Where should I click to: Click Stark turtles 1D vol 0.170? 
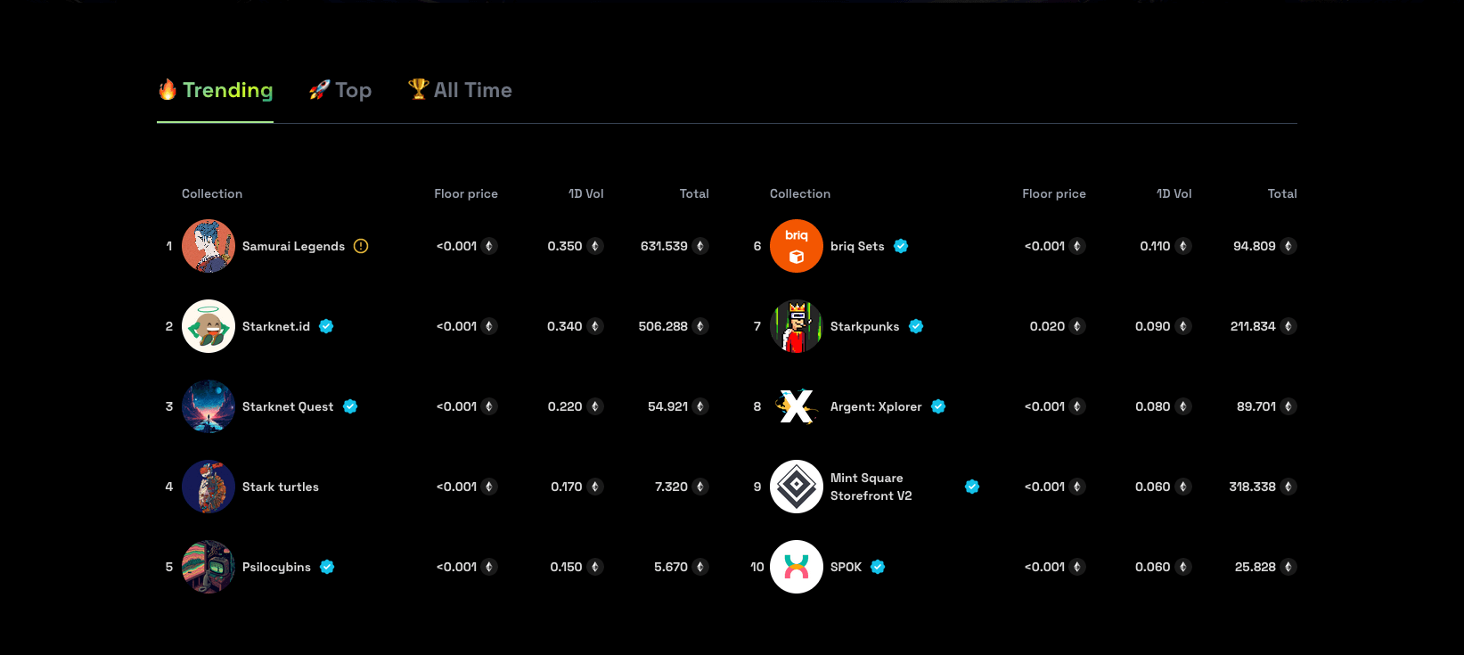coord(566,487)
